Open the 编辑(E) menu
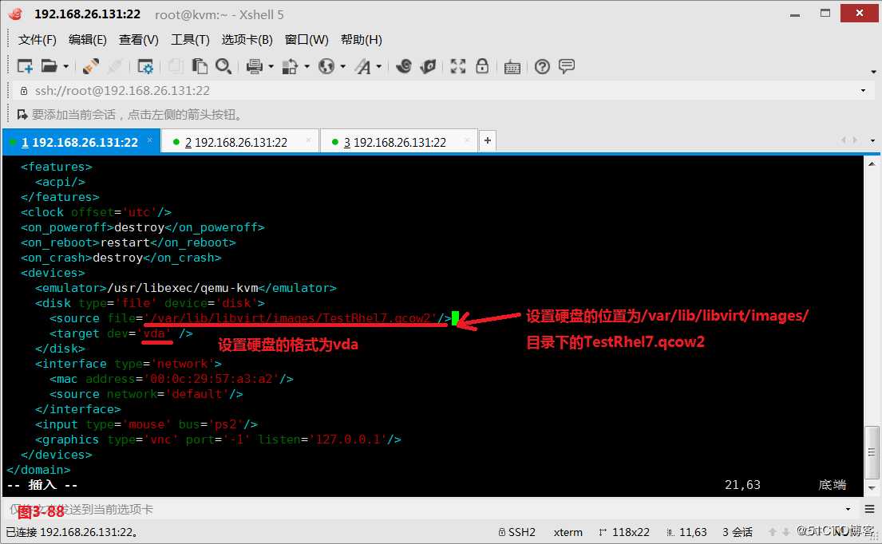Image resolution: width=882 pixels, height=544 pixels. (x=87, y=40)
